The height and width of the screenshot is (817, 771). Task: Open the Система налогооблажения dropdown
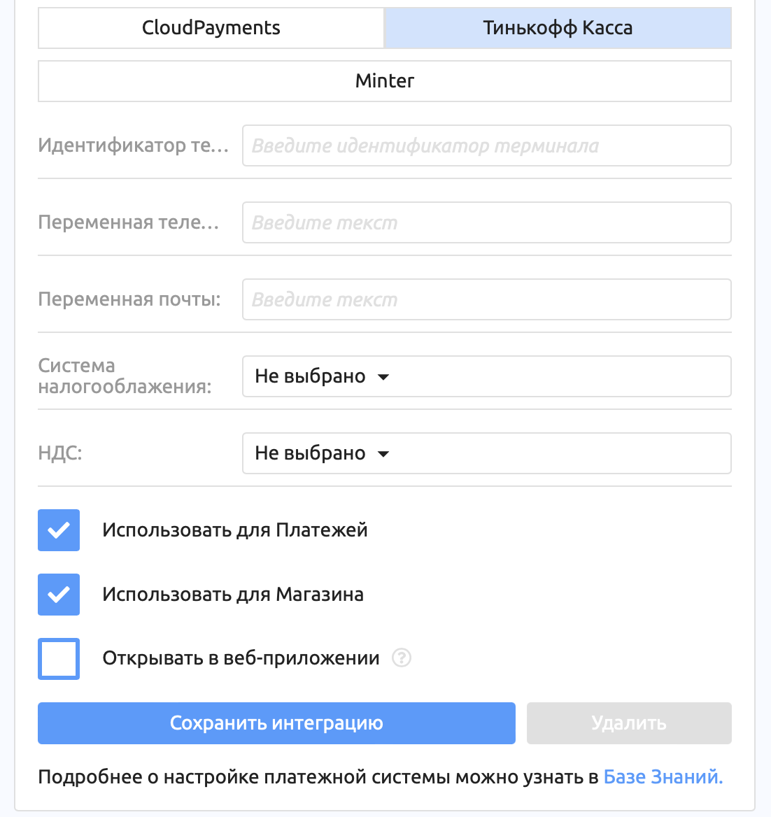(x=487, y=376)
